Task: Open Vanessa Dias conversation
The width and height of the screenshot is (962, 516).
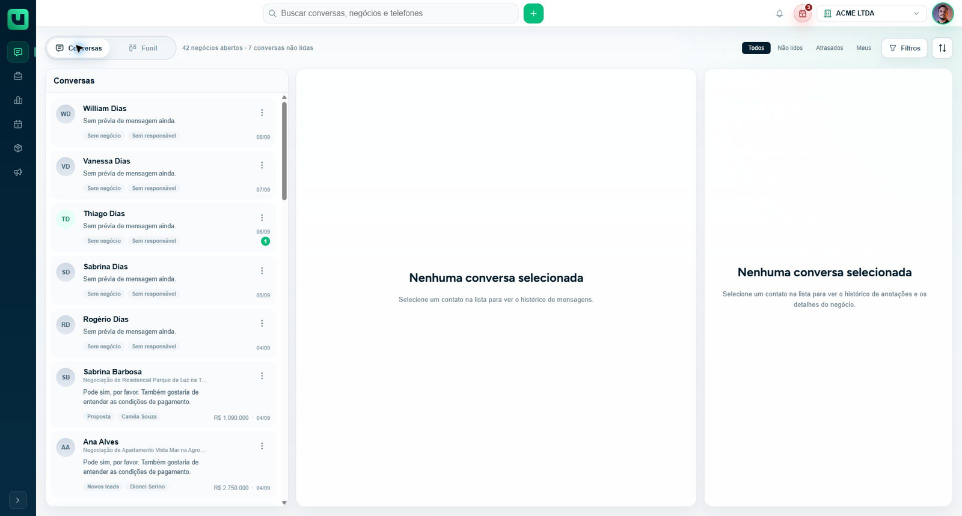Action: [163, 175]
